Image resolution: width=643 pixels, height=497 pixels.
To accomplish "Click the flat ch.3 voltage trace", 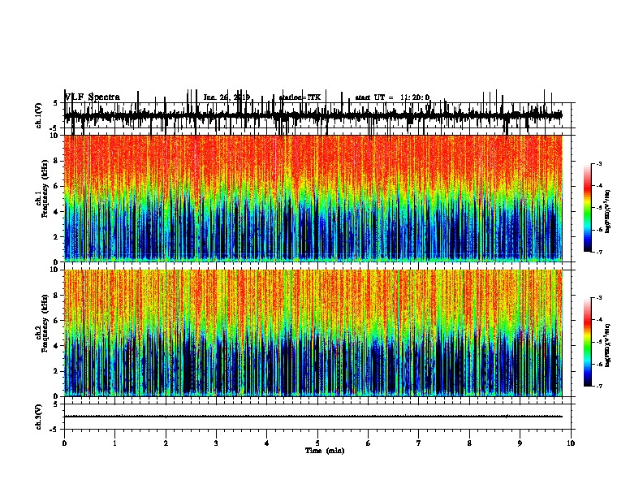I will [313, 417].
